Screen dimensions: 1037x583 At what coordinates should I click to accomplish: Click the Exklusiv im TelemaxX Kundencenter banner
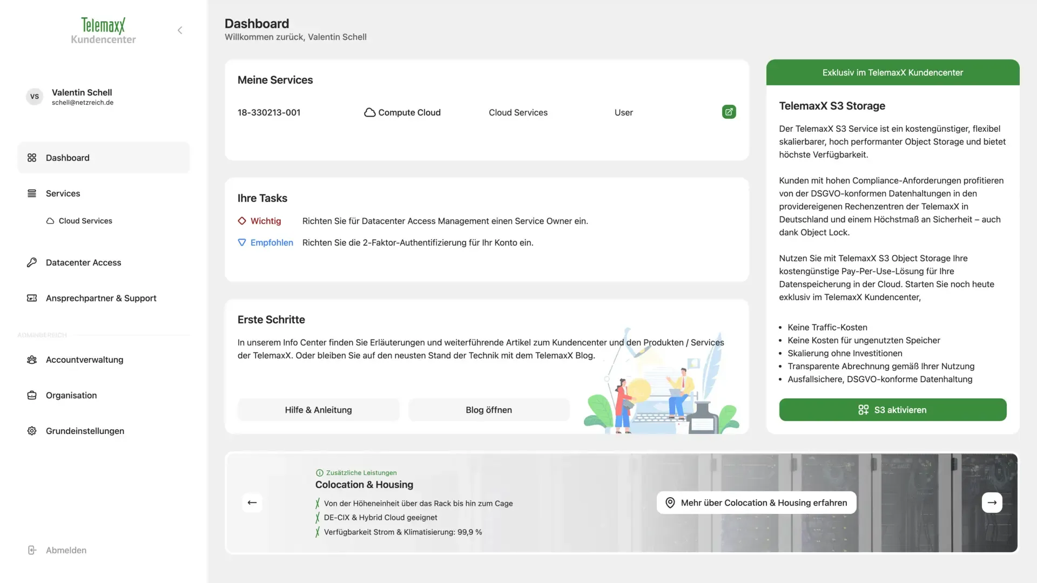click(x=892, y=72)
